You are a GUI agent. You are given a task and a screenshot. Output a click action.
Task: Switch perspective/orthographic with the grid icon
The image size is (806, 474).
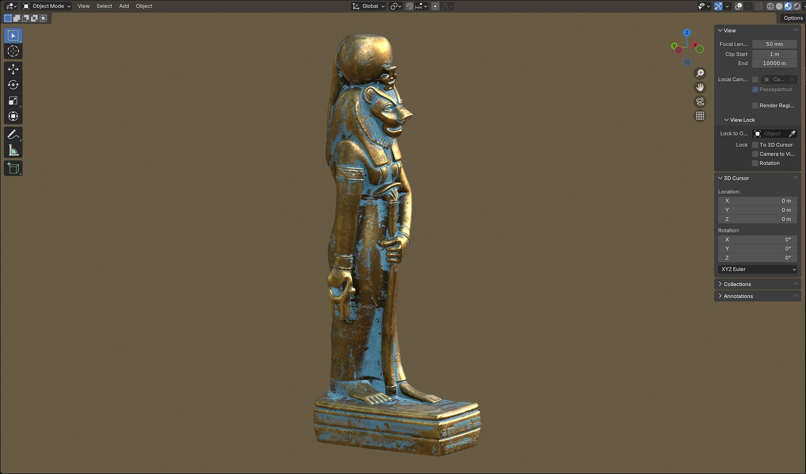[x=700, y=116]
